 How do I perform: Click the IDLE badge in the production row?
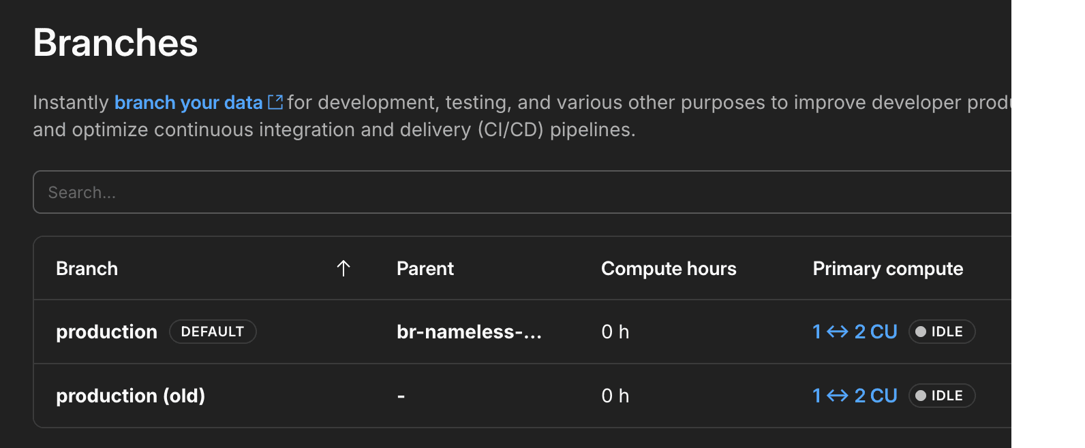point(942,332)
